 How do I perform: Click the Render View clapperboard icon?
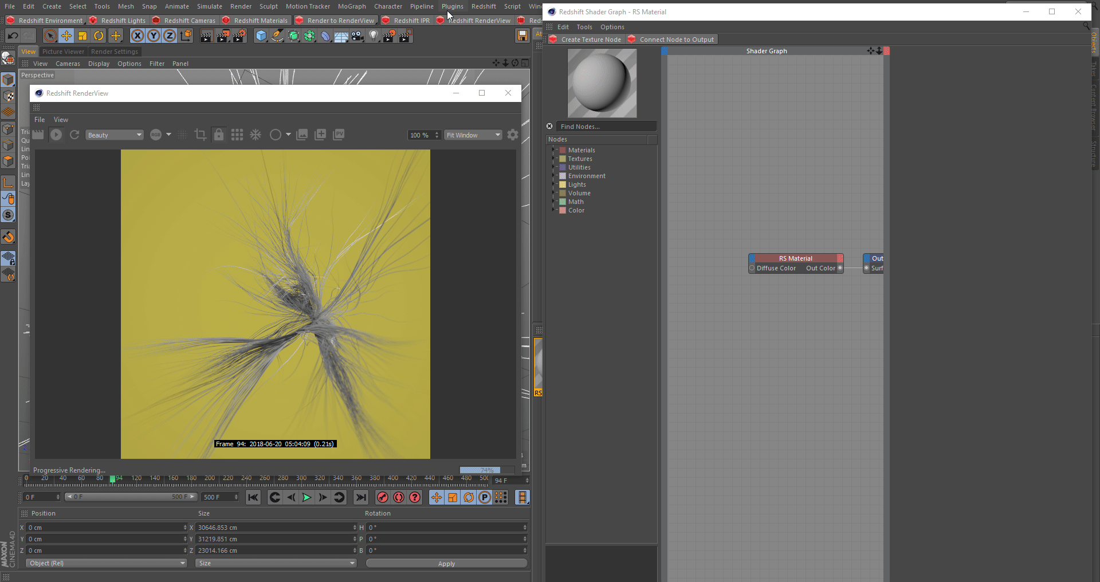pos(206,36)
